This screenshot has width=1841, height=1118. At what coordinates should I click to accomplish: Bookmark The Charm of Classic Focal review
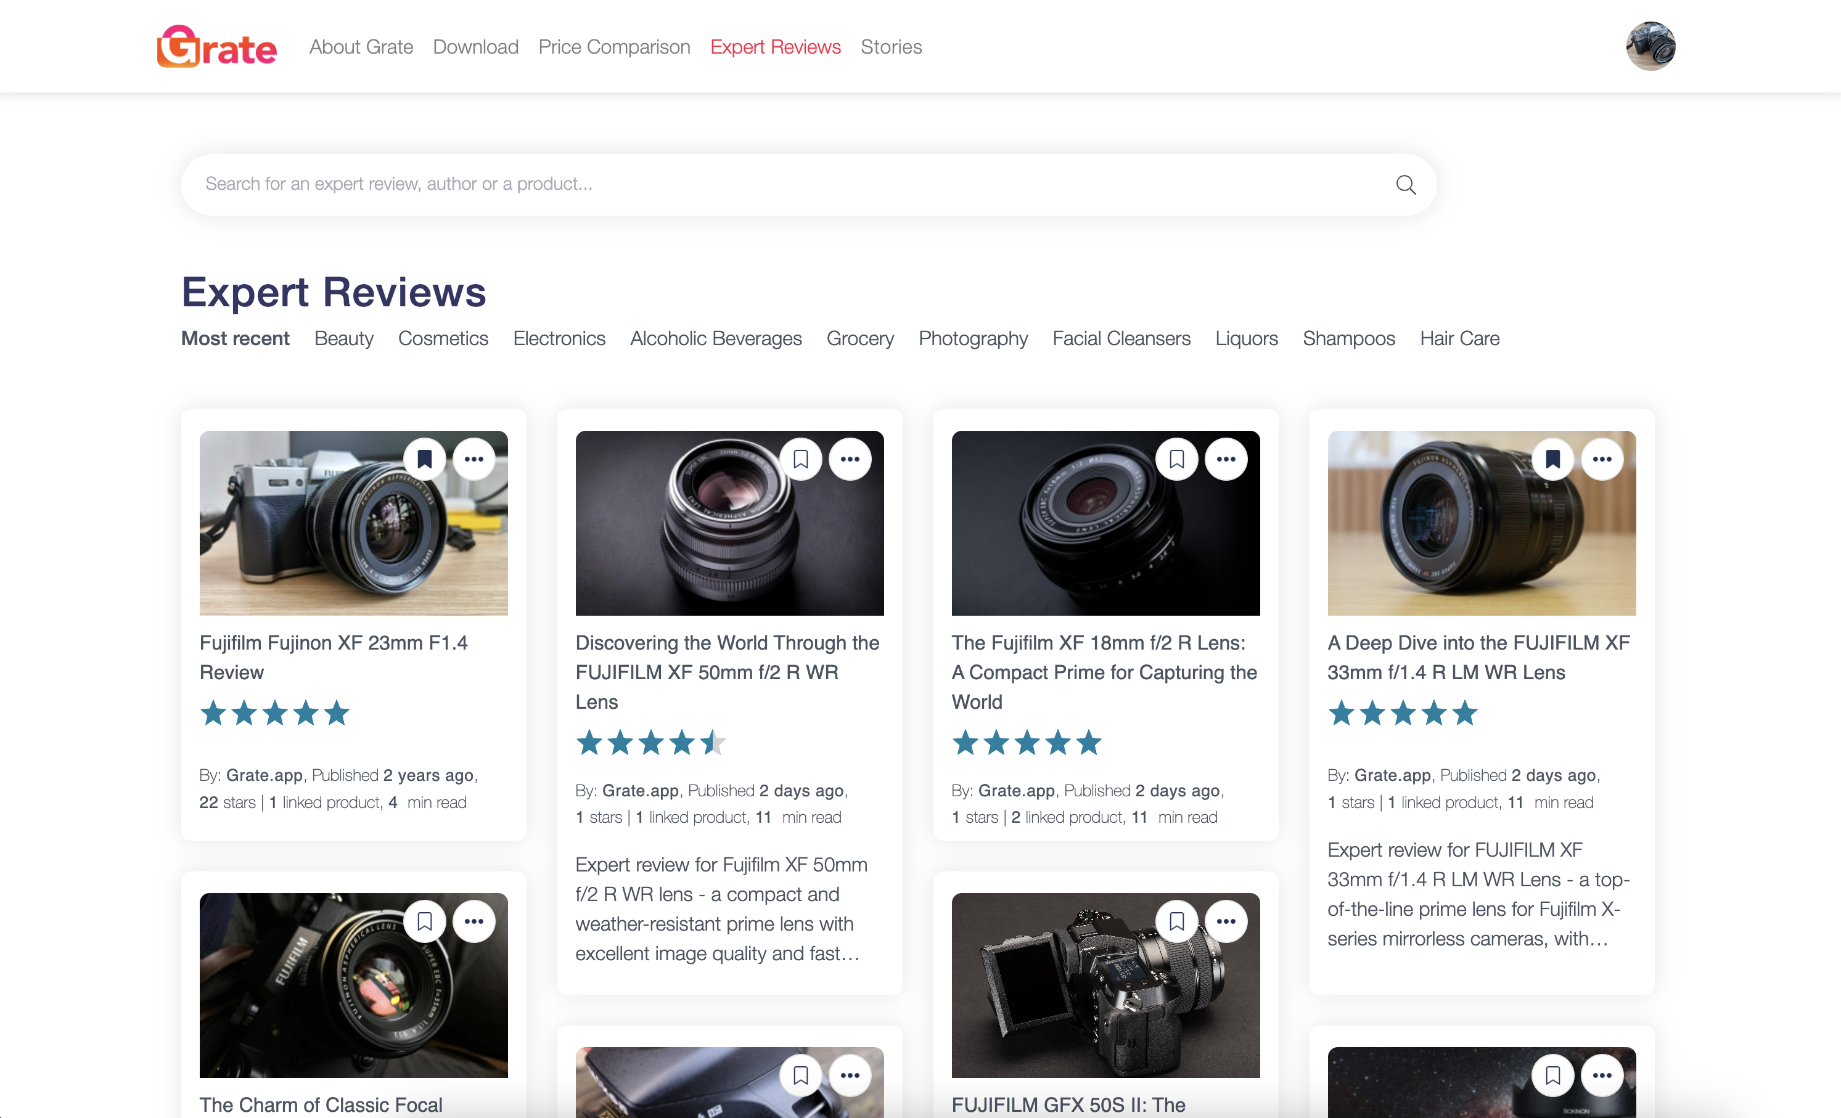tap(424, 921)
